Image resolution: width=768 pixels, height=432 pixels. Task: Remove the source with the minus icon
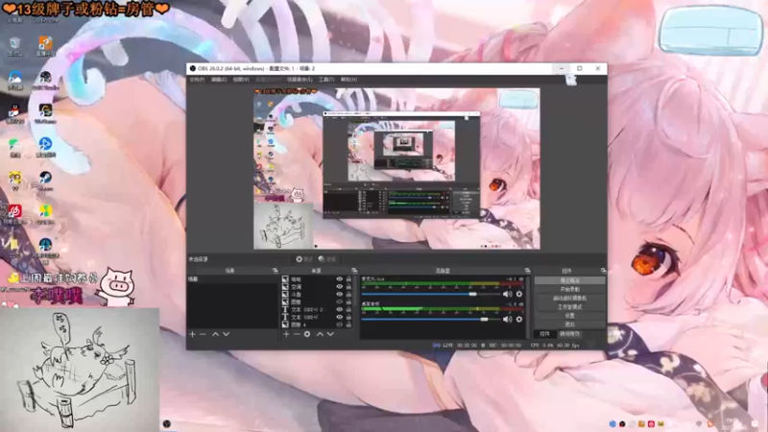pos(297,334)
